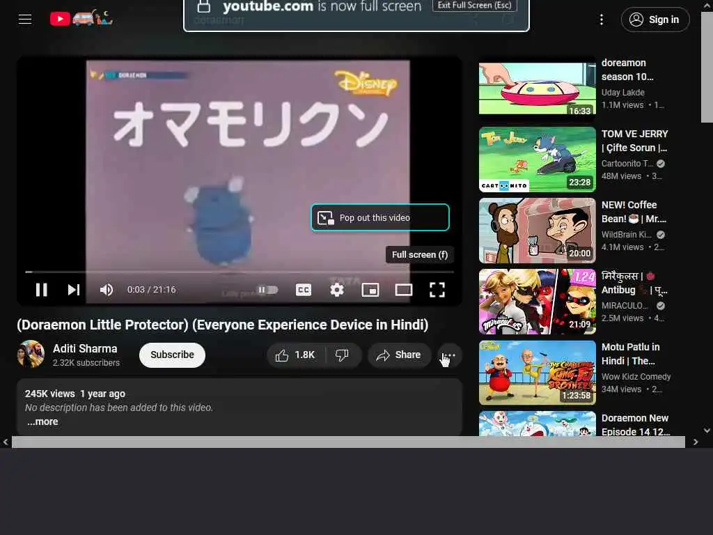Image resolution: width=713 pixels, height=535 pixels.
Task: Skip to the next video
Action: point(74,290)
